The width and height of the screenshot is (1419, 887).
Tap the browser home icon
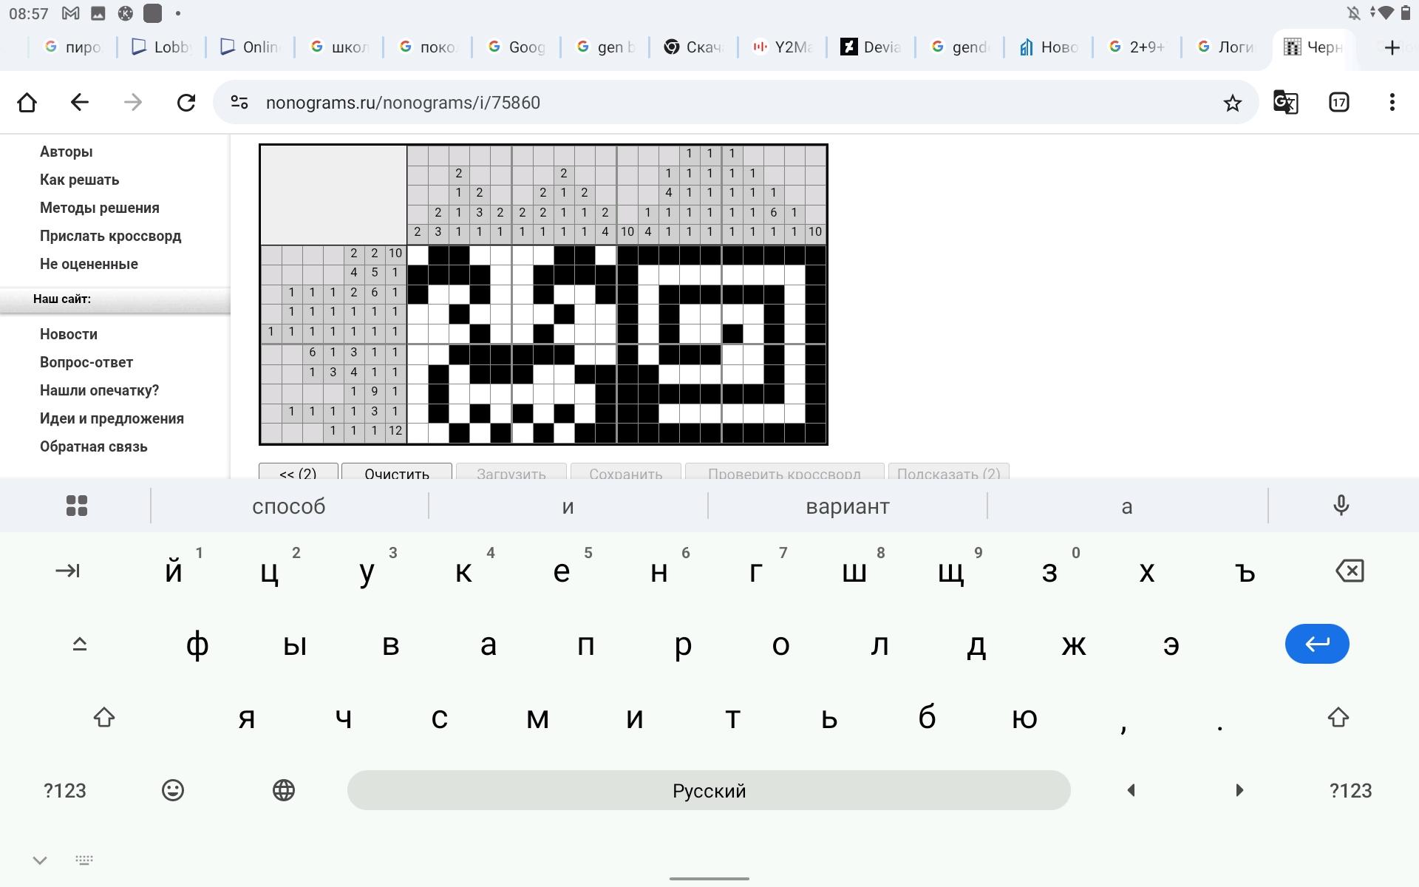(27, 103)
